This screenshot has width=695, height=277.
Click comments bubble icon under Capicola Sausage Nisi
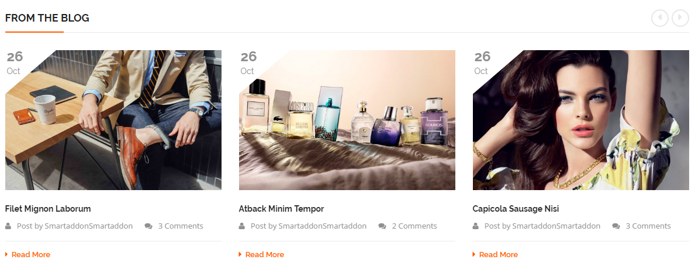(x=616, y=226)
